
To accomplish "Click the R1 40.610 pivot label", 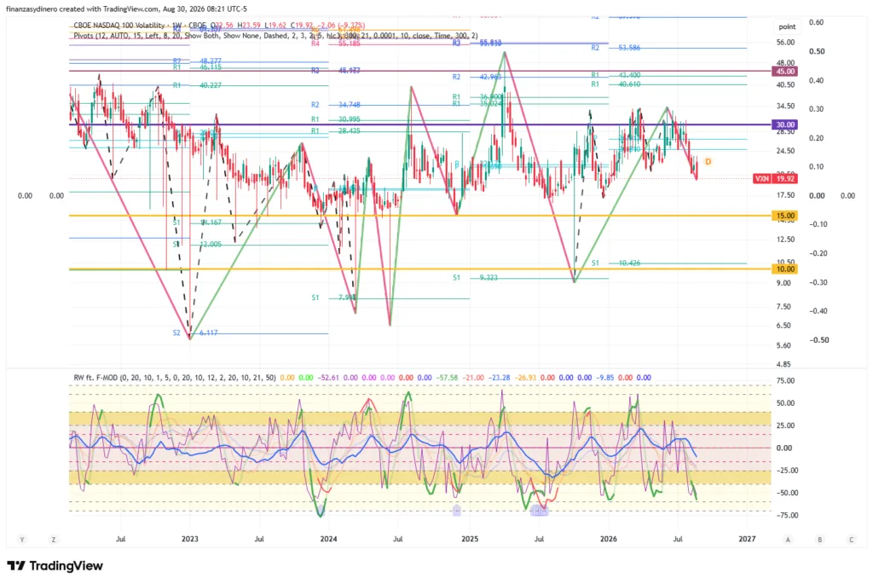I will click(616, 84).
